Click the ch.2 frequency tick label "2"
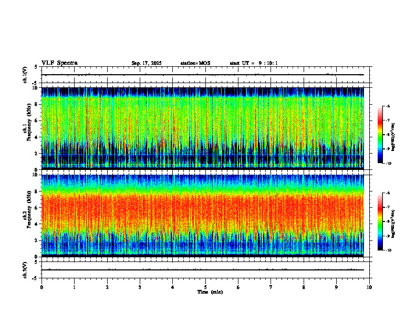This screenshot has height=322, width=416. 36,240
